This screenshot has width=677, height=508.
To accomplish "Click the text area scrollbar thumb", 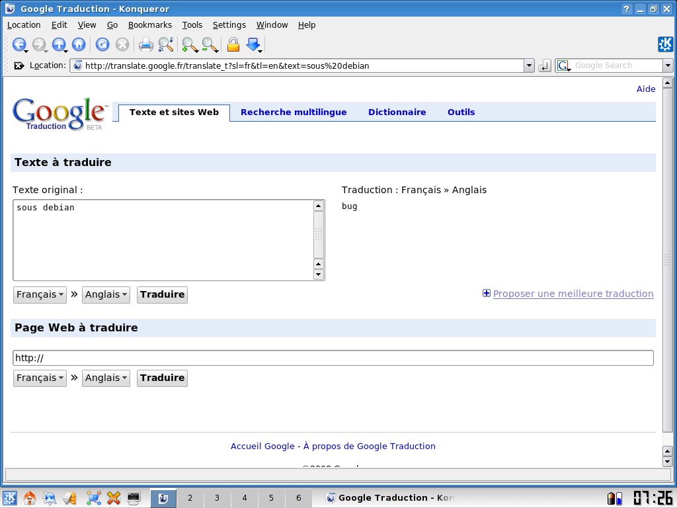I will 319,235.
